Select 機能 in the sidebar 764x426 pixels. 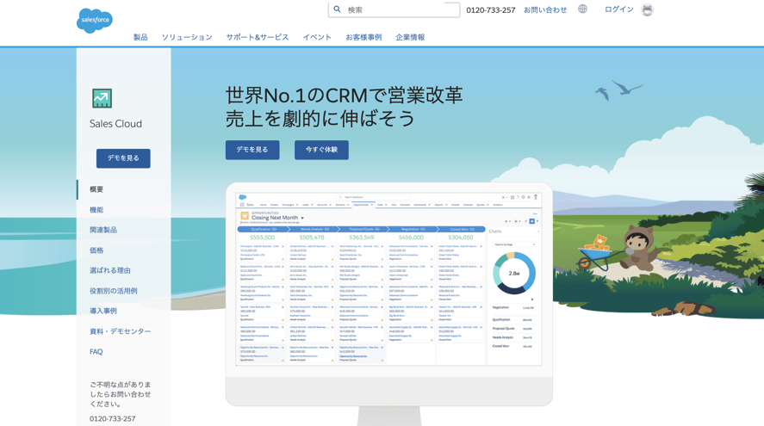click(x=96, y=210)
